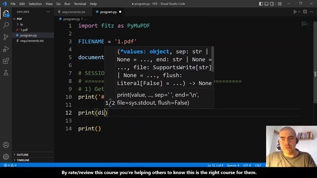Open the Edit menu
The image size is (317, 178).
[x=22, y=4]
